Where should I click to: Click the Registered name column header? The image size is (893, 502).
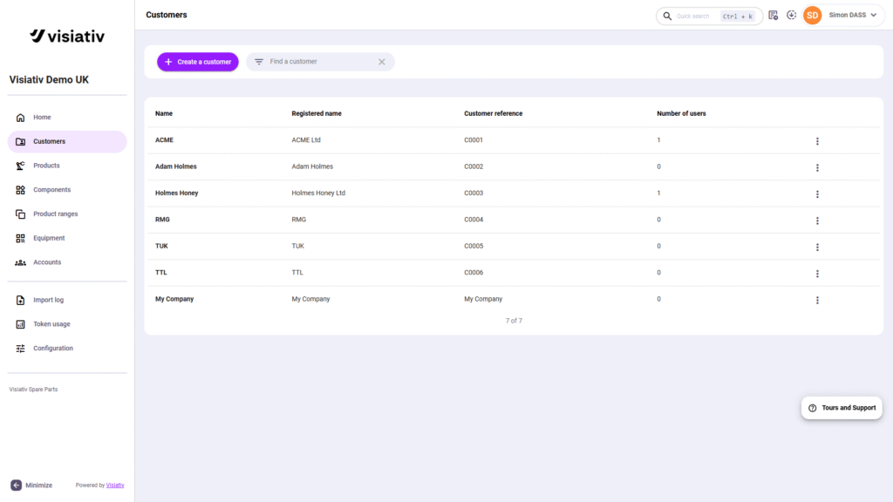point(317,113)
